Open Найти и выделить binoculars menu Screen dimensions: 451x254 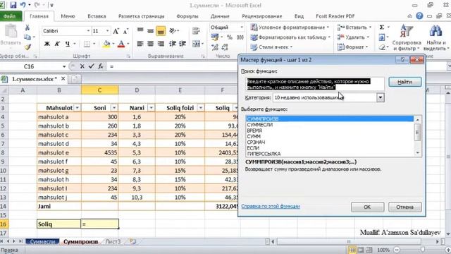(435, 37)
